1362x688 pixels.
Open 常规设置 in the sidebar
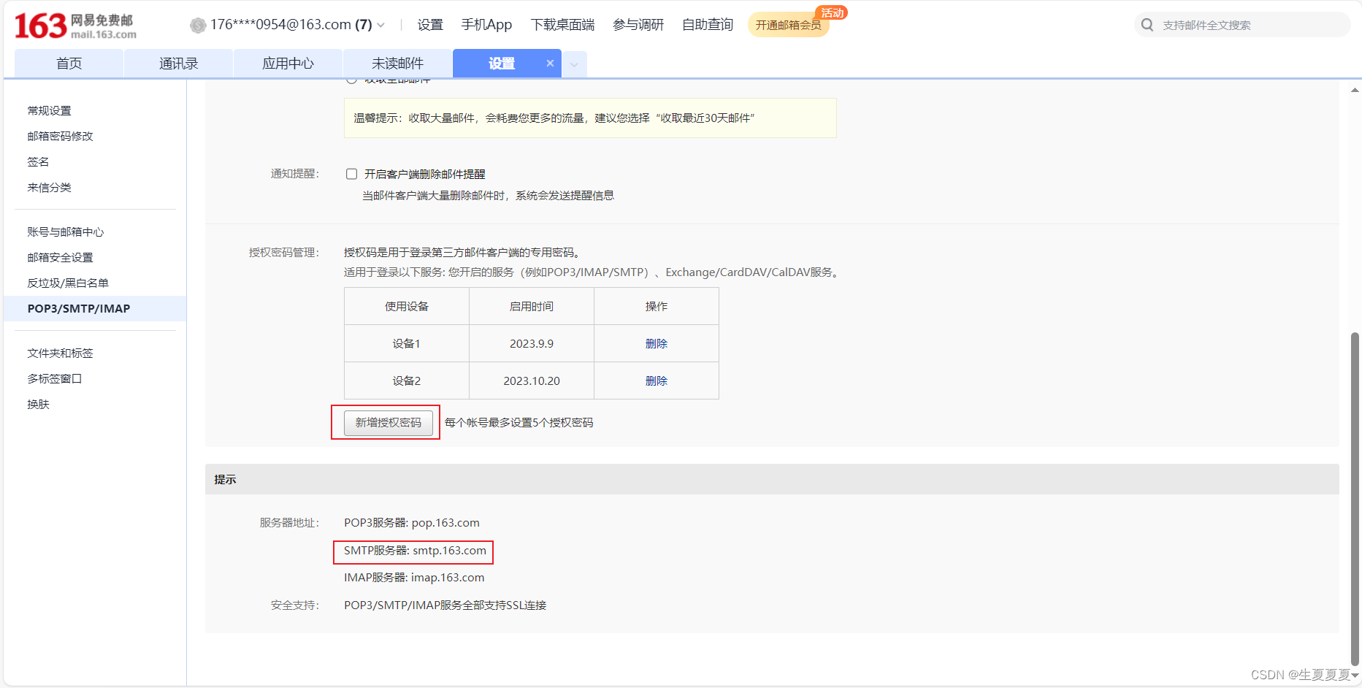[50, 110]
